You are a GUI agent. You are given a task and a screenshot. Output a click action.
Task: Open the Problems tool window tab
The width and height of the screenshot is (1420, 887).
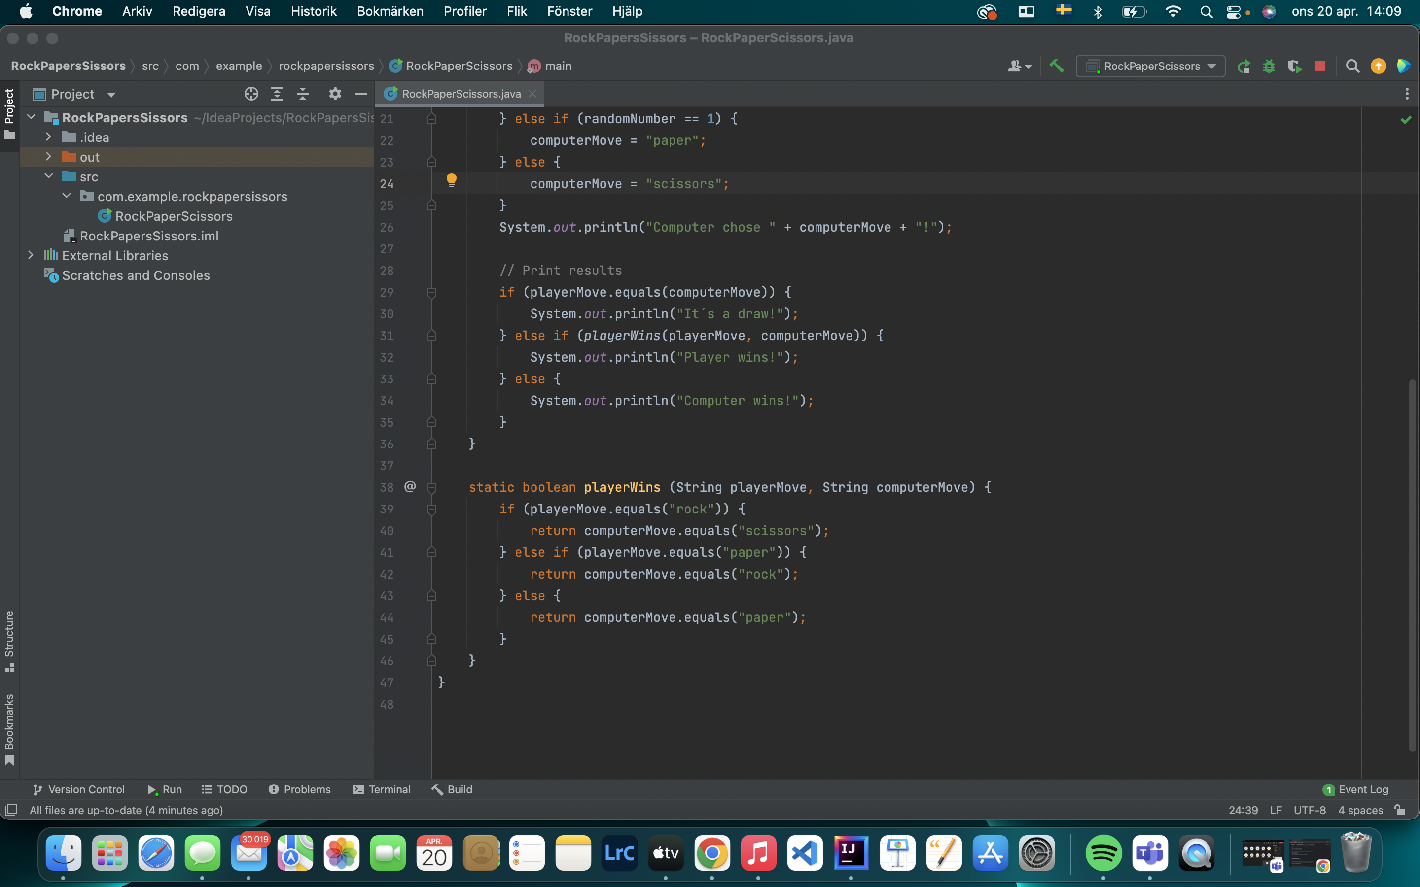(299, 789)
